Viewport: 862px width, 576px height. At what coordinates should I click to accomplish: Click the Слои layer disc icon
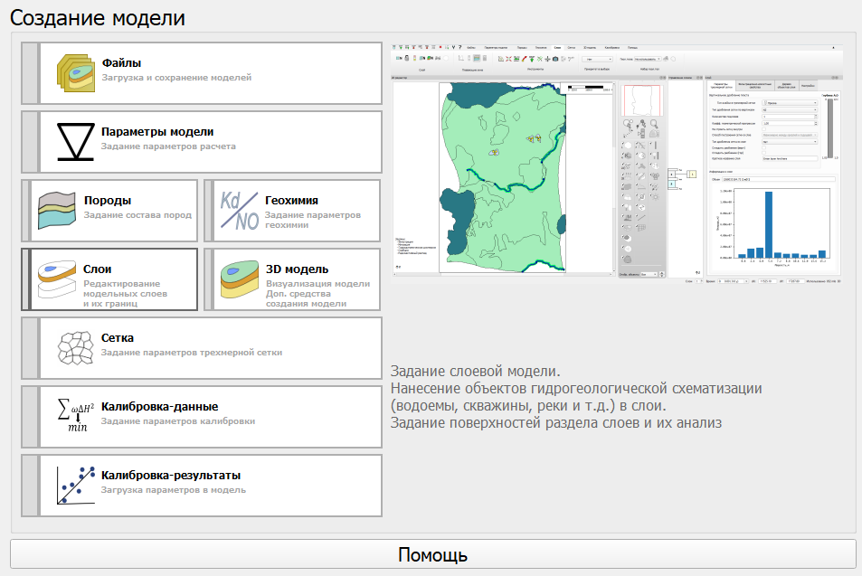pyautogui.click(x=57, y=279)
